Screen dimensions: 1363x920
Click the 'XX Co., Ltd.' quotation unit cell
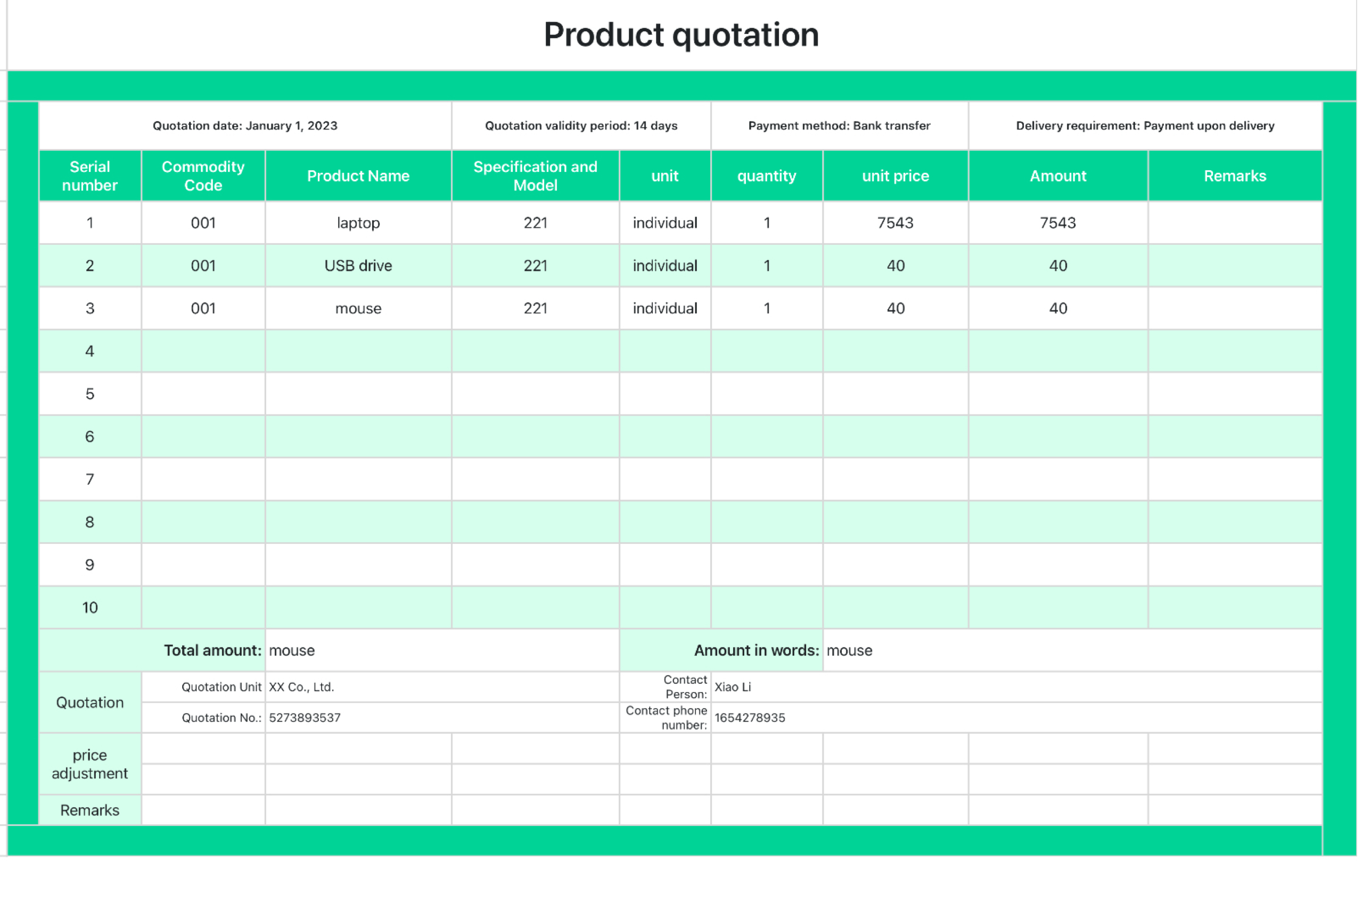(442, 687)
